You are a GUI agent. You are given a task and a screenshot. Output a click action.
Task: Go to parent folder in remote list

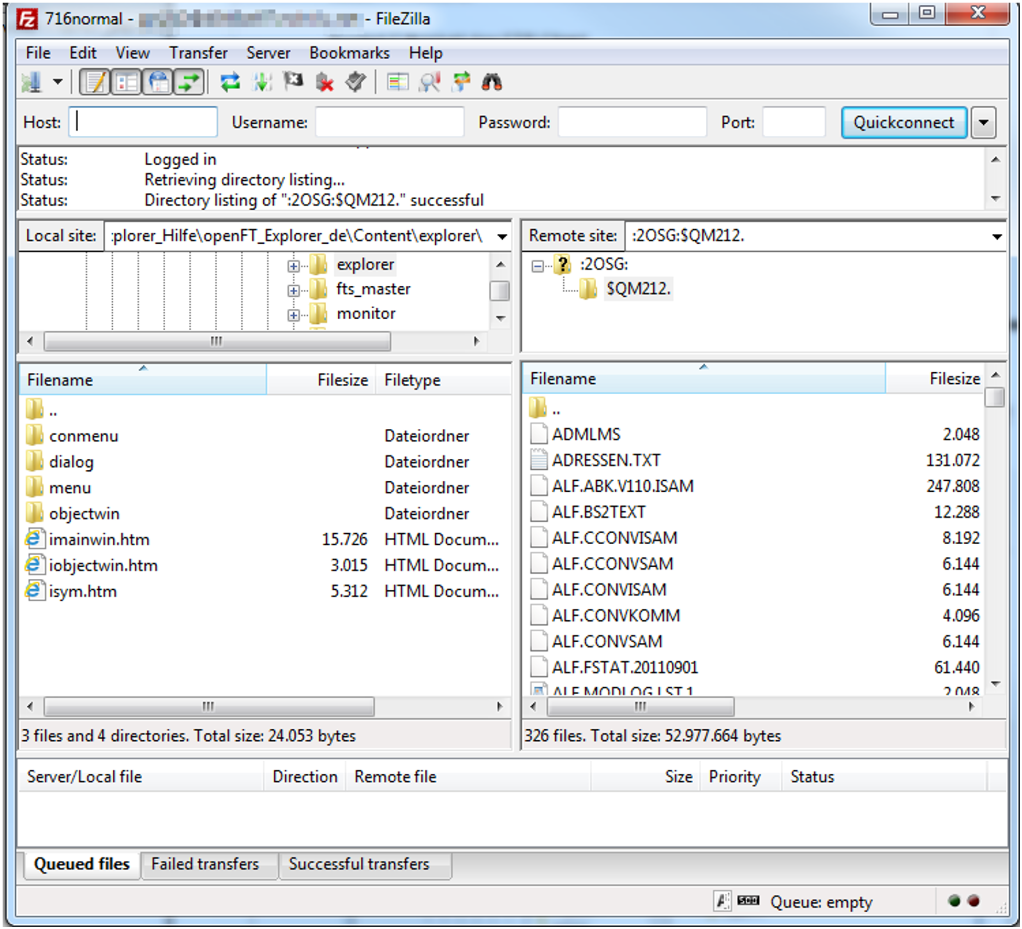point(544,408)
